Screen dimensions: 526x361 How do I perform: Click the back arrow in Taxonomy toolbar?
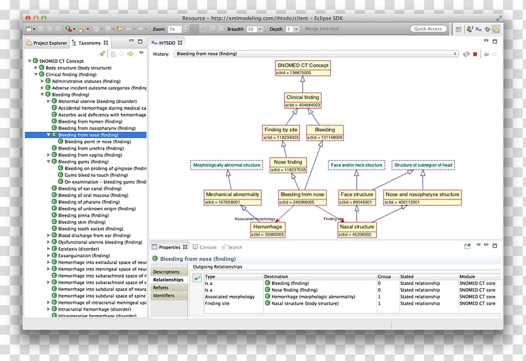pyautogui.click(x=122, y=54)
